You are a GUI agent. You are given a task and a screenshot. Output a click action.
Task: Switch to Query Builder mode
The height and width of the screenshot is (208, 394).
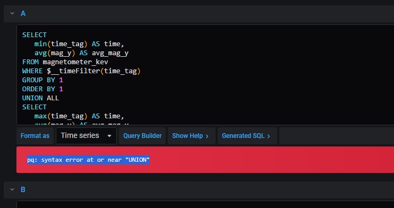(x=142, y=136)
